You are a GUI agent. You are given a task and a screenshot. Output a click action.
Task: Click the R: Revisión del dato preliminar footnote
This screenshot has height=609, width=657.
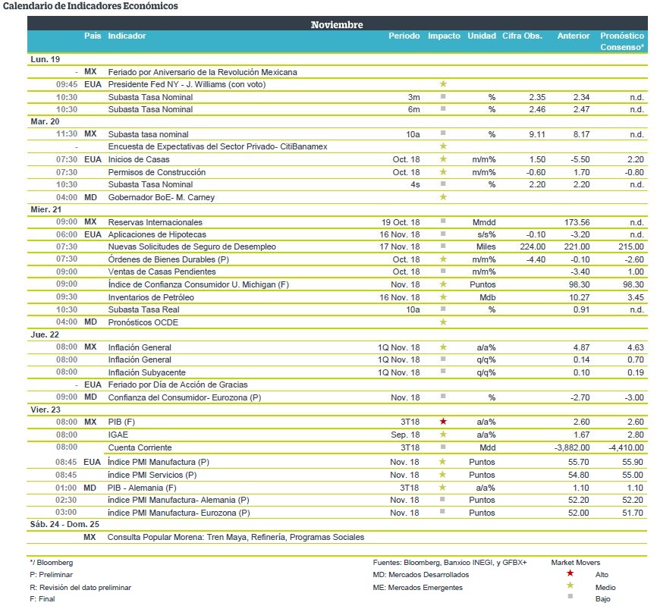tap(80, 587)
